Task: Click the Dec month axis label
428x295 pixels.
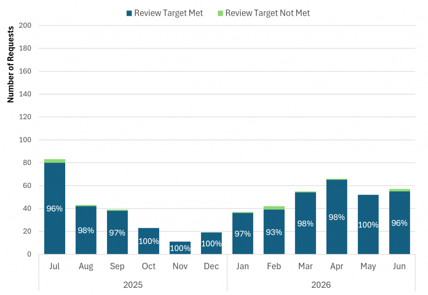Action: tap(211, 266)
